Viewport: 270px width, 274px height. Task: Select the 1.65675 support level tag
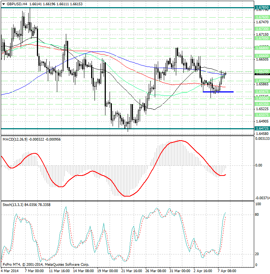tap(261, 91)
